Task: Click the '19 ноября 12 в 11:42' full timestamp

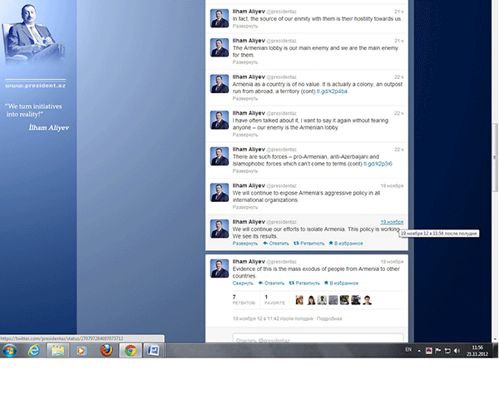Action: [273, 318]
